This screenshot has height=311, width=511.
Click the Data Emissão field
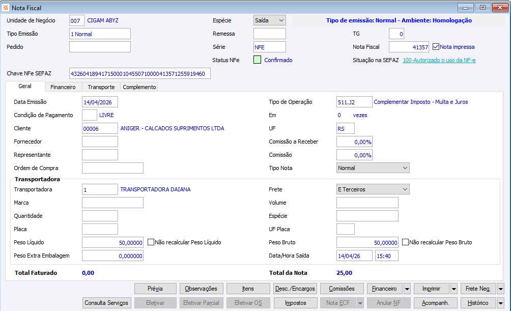point(100,102)
